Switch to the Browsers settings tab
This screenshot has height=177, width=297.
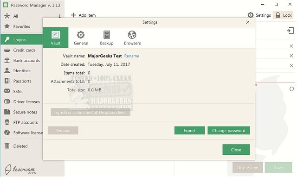tap(132, 38)
